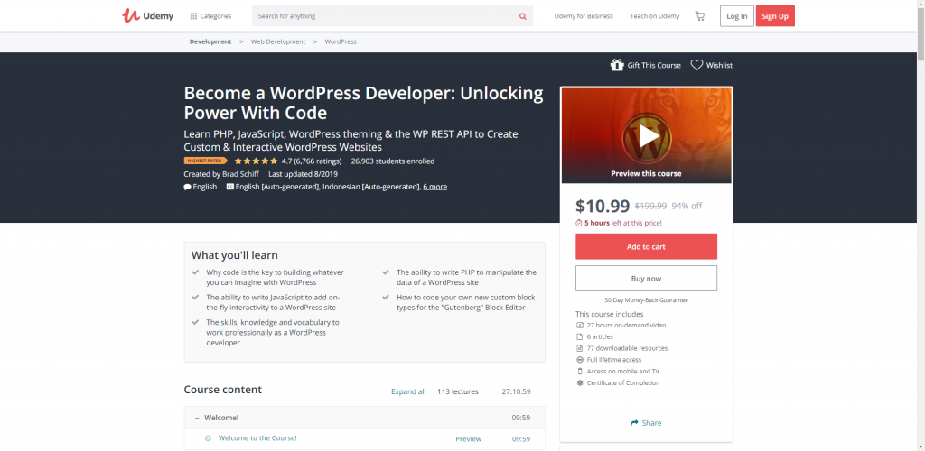Click the Highest Rated badge

coord(205,161)
